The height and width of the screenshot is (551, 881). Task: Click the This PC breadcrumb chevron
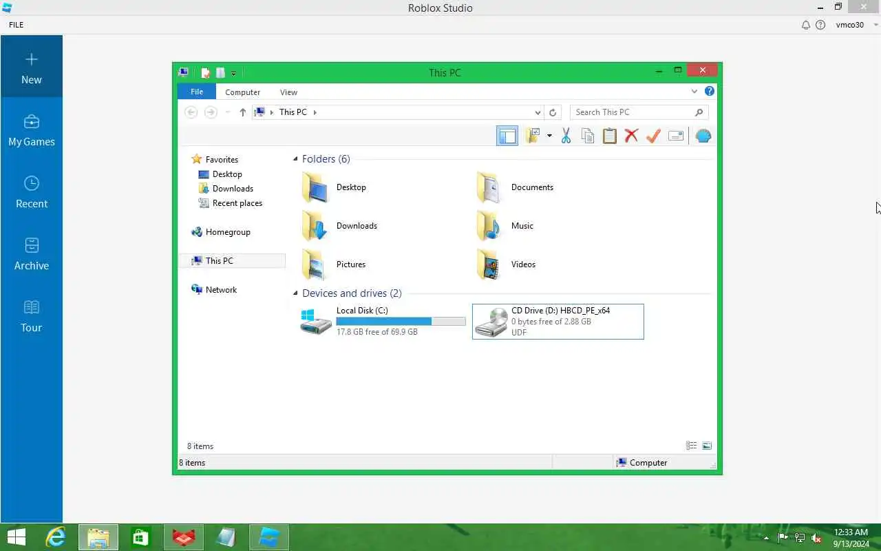315,112
